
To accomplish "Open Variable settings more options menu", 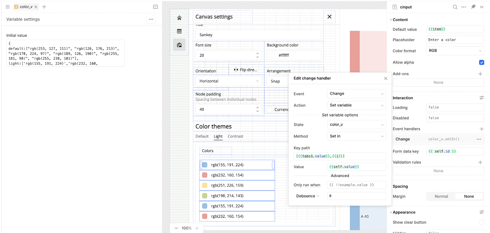I will 151,19.
